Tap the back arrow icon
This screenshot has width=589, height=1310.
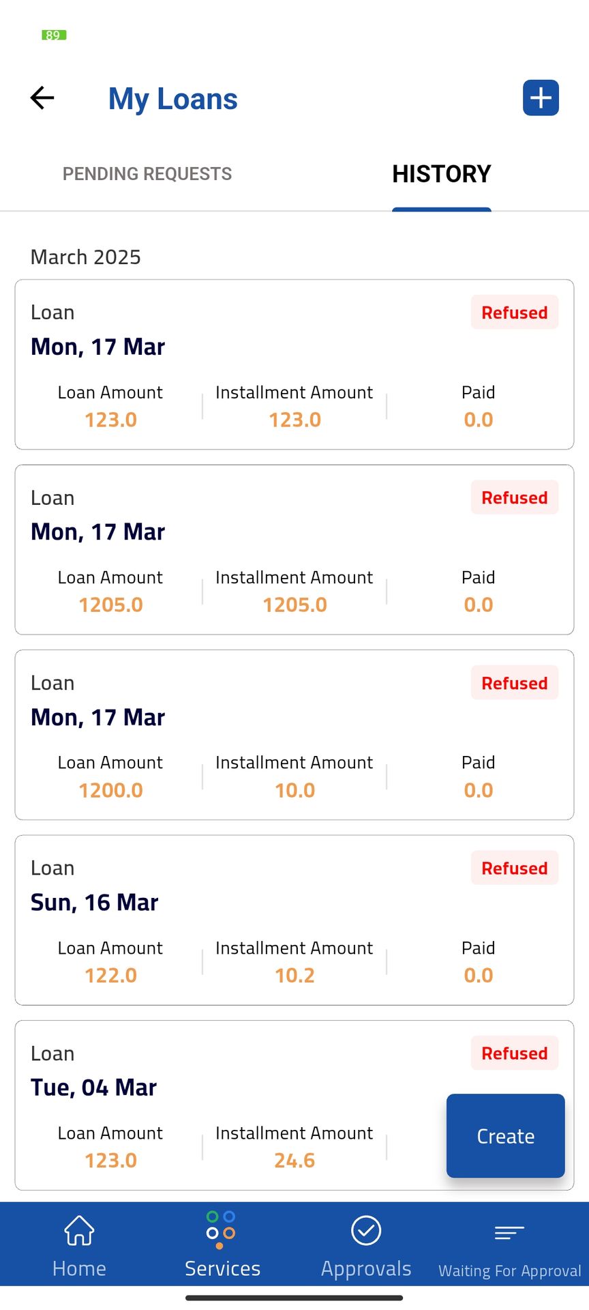[42, 98]
